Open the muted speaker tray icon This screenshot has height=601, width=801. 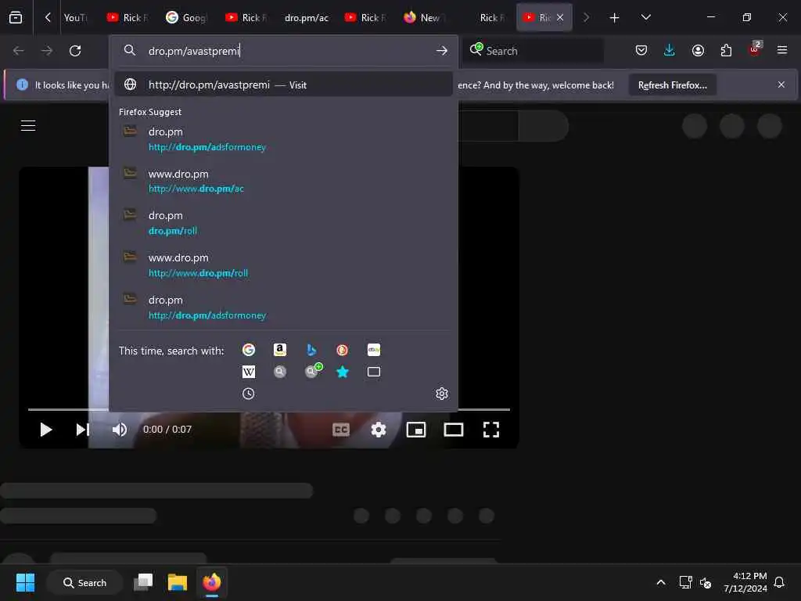click(706, 582)
